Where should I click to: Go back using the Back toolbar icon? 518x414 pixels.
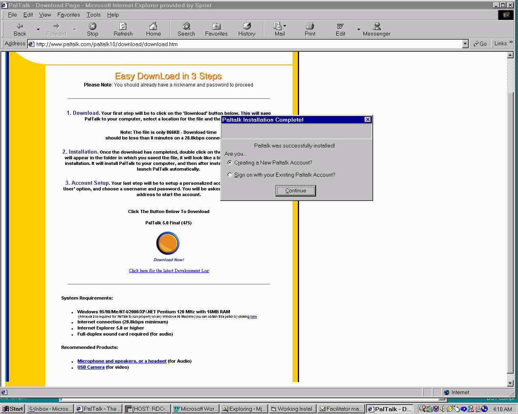tap(20, 30)
